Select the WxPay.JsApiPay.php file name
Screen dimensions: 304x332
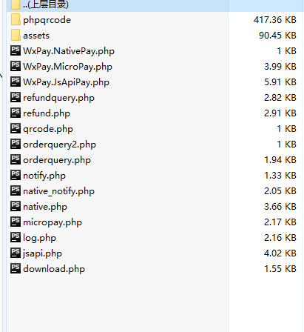coord(66,82)
